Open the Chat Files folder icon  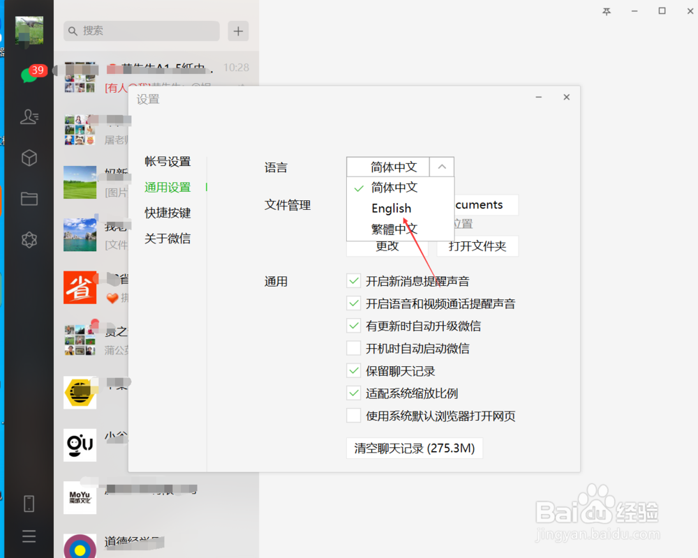coord(29,198)
